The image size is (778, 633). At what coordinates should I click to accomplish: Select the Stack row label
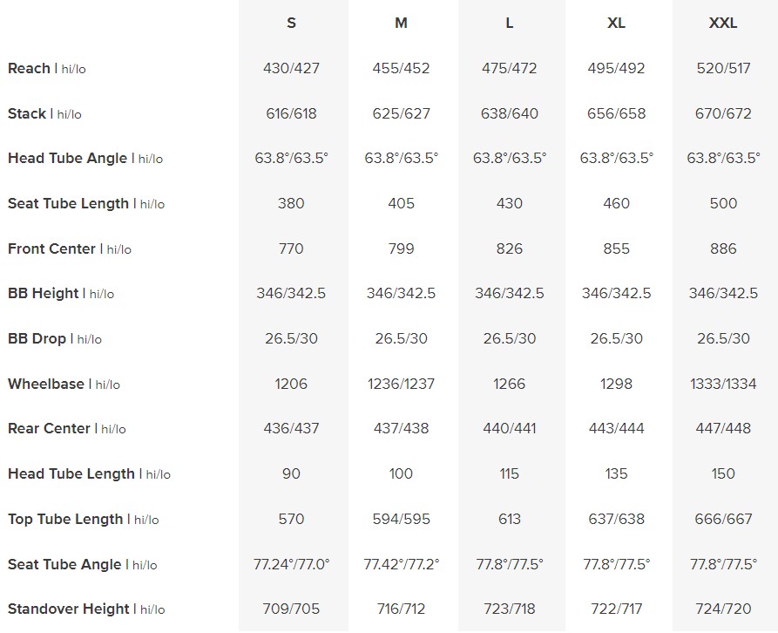[x=27, y=113]
